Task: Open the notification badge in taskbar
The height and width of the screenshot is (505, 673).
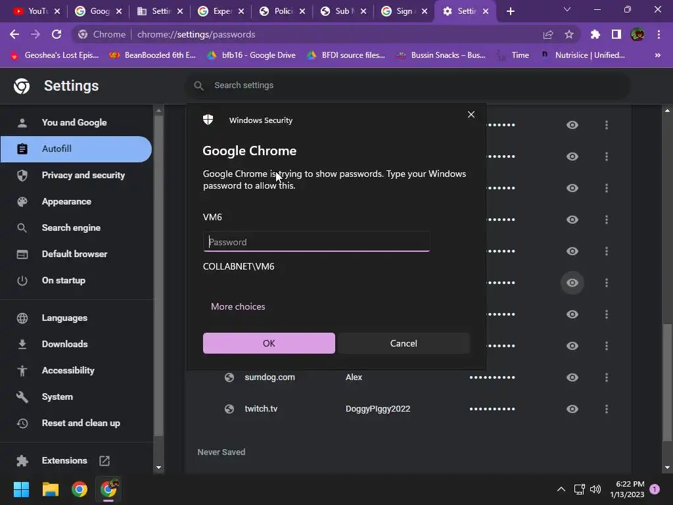Action: [x=655, y=489]
